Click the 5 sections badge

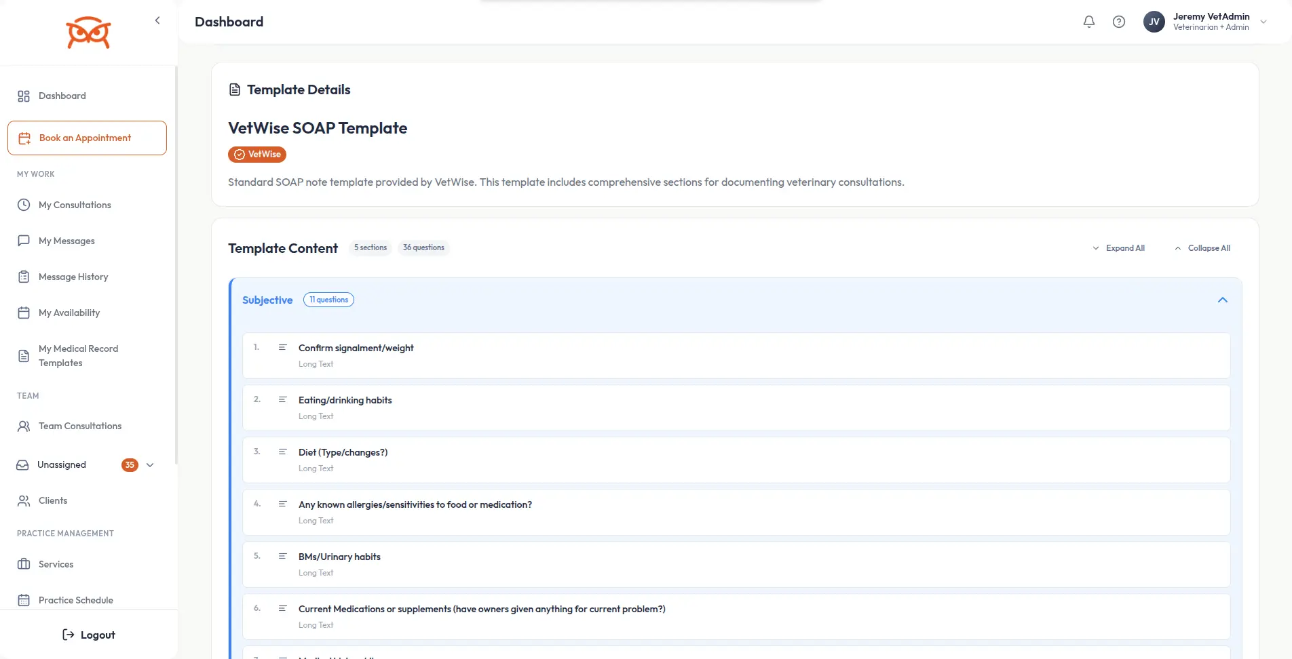point(370,248)
